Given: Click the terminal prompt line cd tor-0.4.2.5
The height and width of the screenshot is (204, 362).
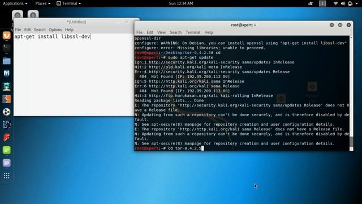Looking at the screenshot, I should pyautogui.click(x=169, y=148).
